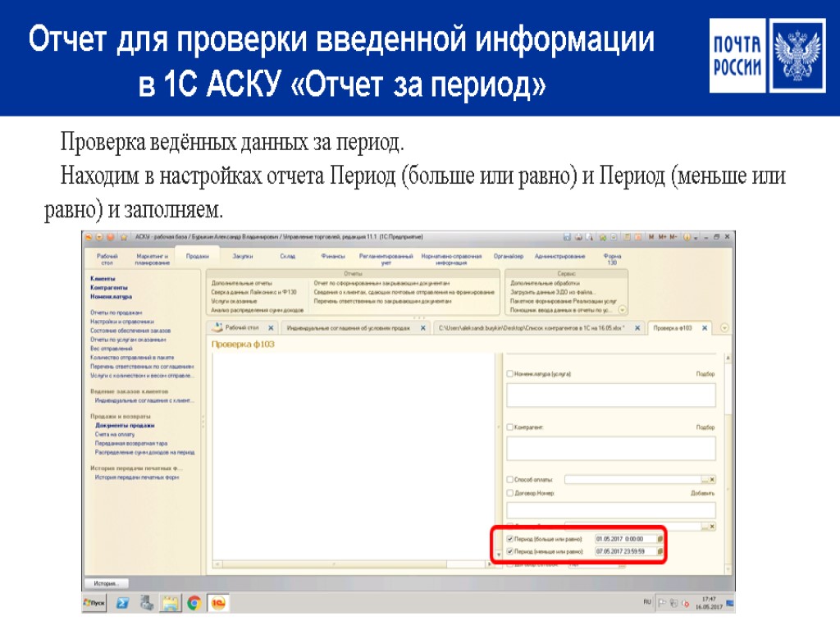Click the report area horizontal scrollbar
840x630 pixels.
tap(352, 564)
